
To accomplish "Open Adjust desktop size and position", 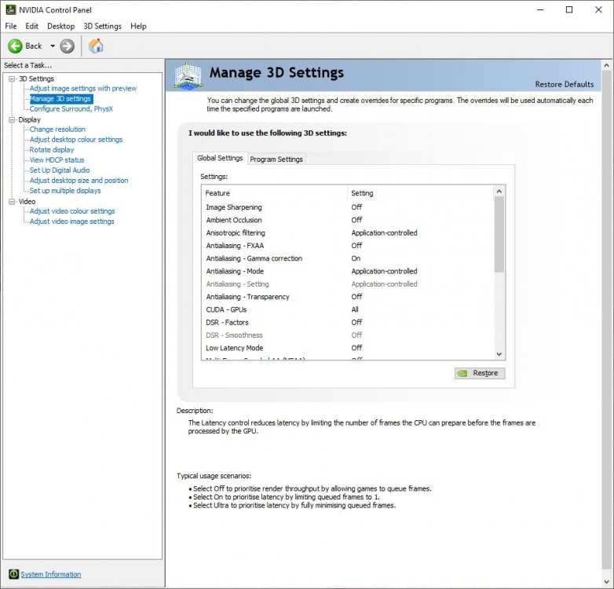I will point(79,180).
